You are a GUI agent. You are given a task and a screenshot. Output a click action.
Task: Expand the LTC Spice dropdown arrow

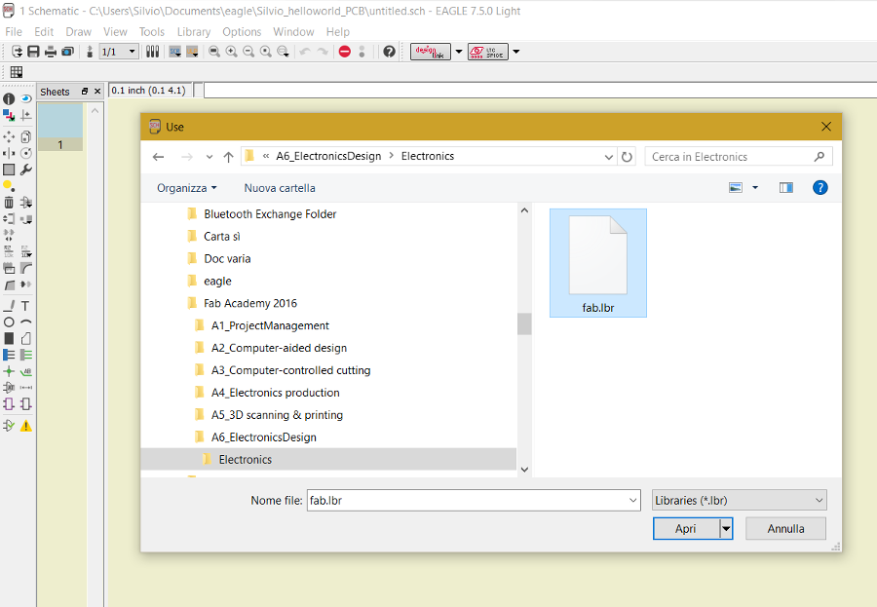(516, 52)
